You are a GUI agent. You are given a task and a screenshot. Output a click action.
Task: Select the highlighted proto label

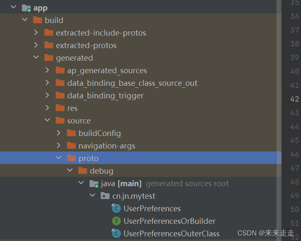click(x=89, y=159)
